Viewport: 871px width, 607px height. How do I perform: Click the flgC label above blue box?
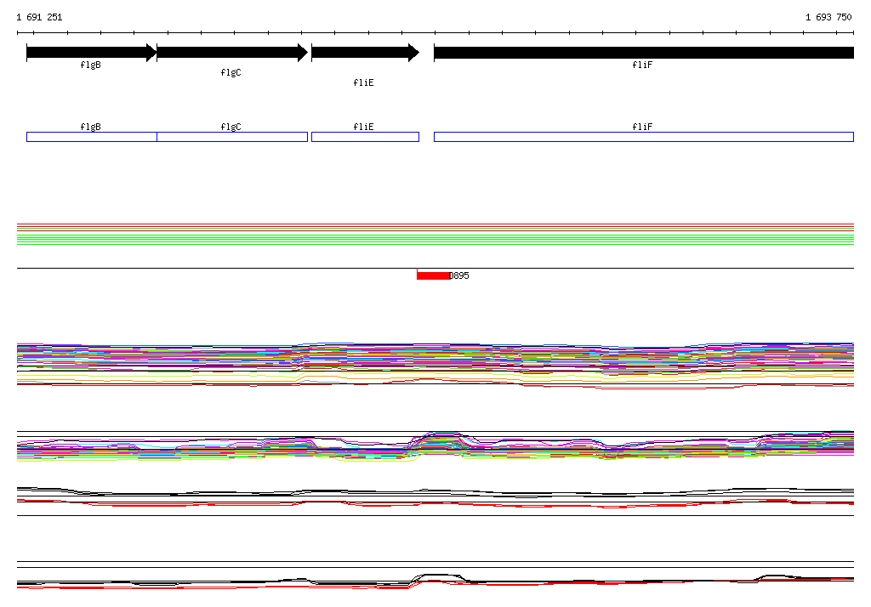[x=231, y=127]
